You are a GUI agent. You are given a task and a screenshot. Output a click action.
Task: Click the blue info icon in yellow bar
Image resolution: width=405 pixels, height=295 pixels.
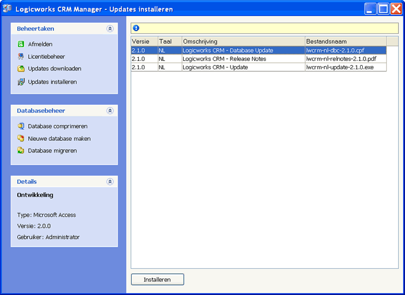136,28
